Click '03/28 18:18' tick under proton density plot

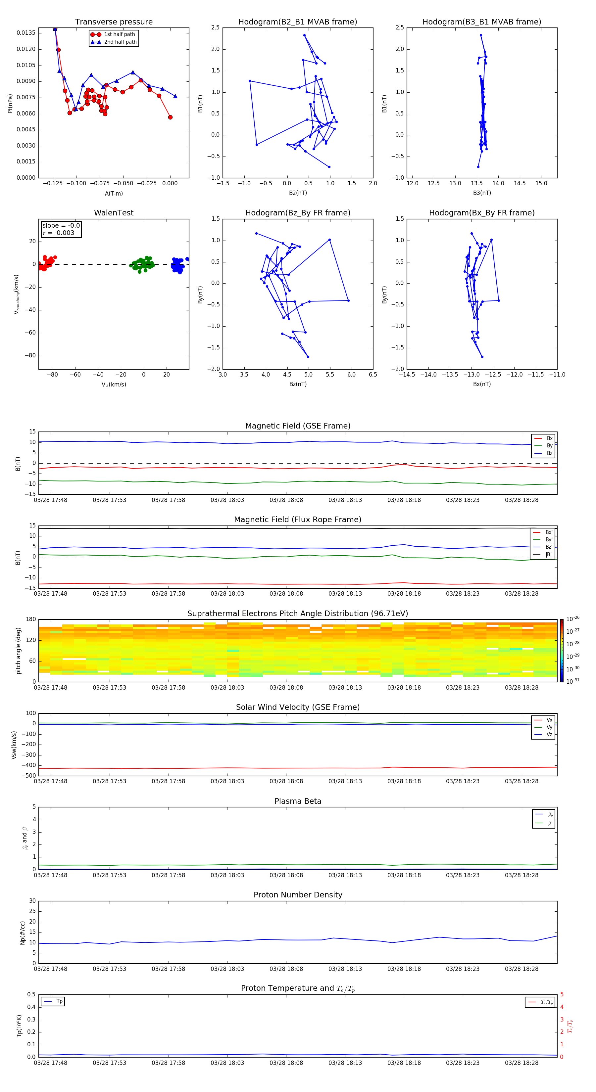tap(404, 969)
